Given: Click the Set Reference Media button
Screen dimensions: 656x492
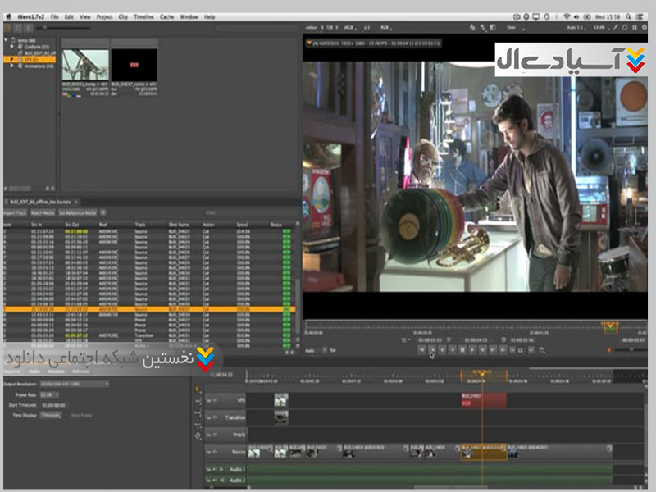Looking at the screenshot, I should click(78, 212).
